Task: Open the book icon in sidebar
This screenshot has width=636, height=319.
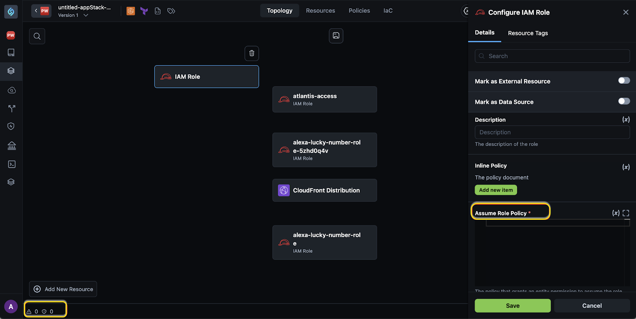Action: click(11, 52)
